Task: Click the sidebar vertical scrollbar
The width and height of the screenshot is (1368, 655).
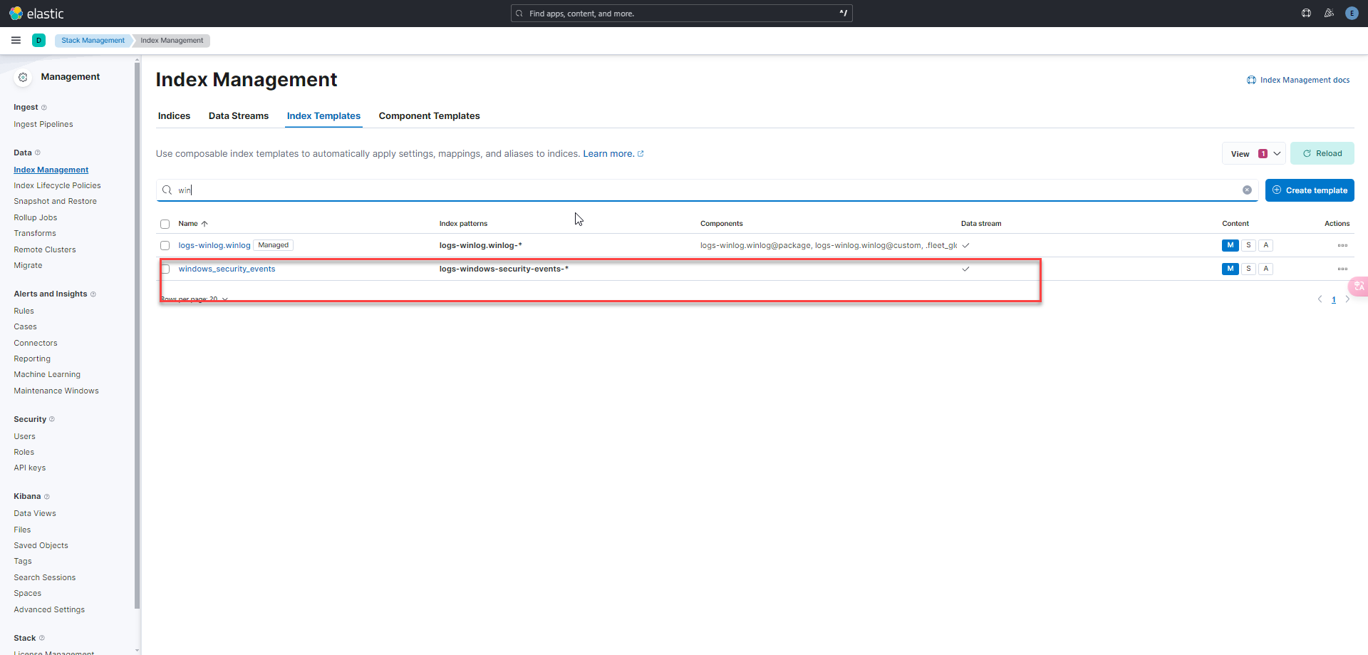Action: (137, 335)
